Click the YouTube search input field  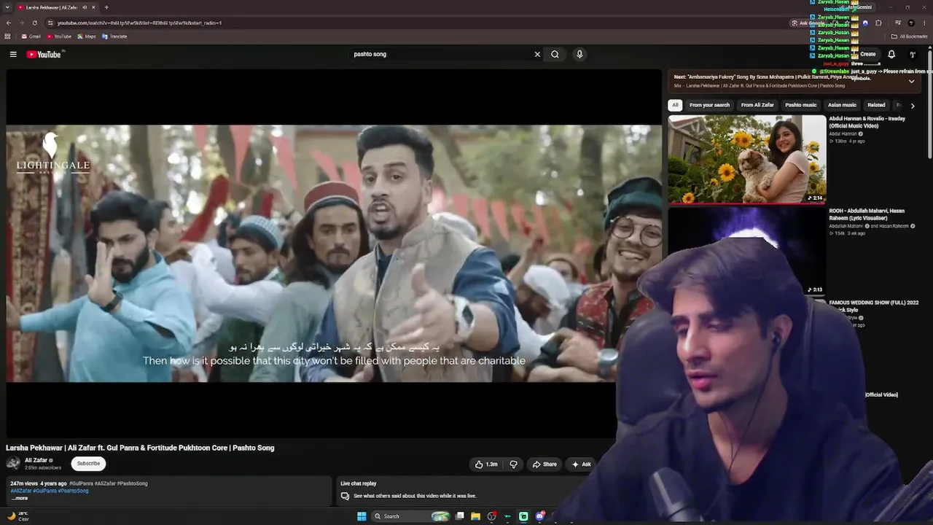[x=442, y=54]
